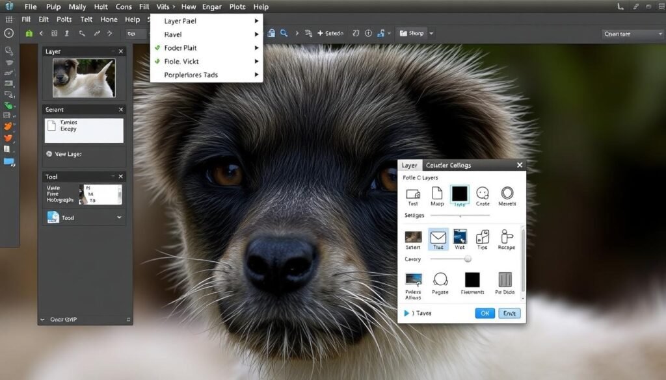Image resolution: width=666 pixels, height=380 pixels.
Task: Switch to the Coutler Celings tab
Action: pos(448,166)
